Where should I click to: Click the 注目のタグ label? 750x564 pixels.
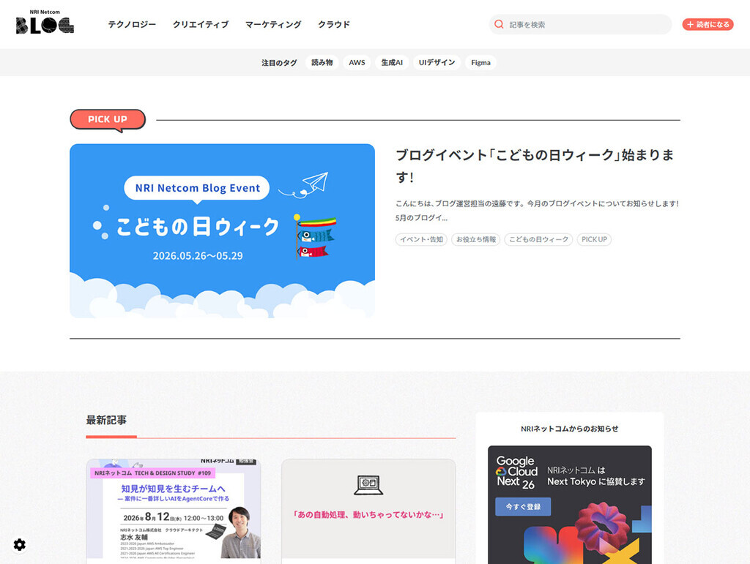pyautogui.click(x=279, y=63)
